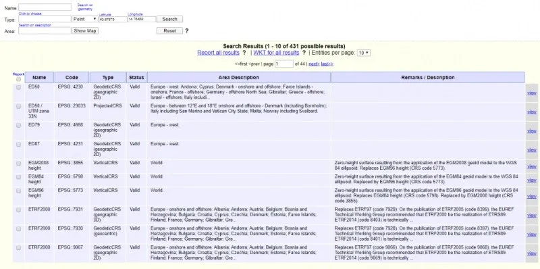Viewport: 540px width, 269px height.
Task: Click the Search on geometry link
Action: click(85, 7)
